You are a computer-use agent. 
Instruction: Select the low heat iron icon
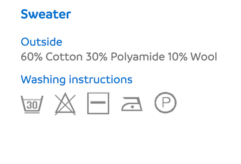click(132, 104)
